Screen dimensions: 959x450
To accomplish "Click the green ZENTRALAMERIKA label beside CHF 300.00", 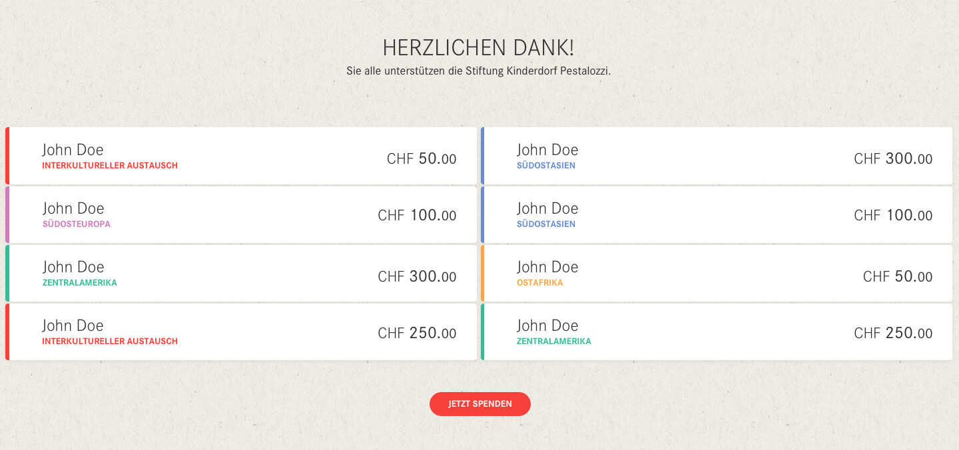I will (x=80, y=283).
